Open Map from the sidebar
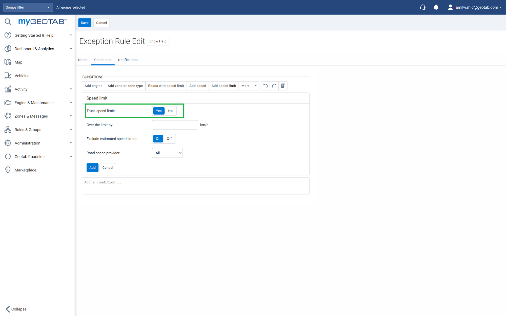Viewport: 506px width, 316px height. [18, 62]
